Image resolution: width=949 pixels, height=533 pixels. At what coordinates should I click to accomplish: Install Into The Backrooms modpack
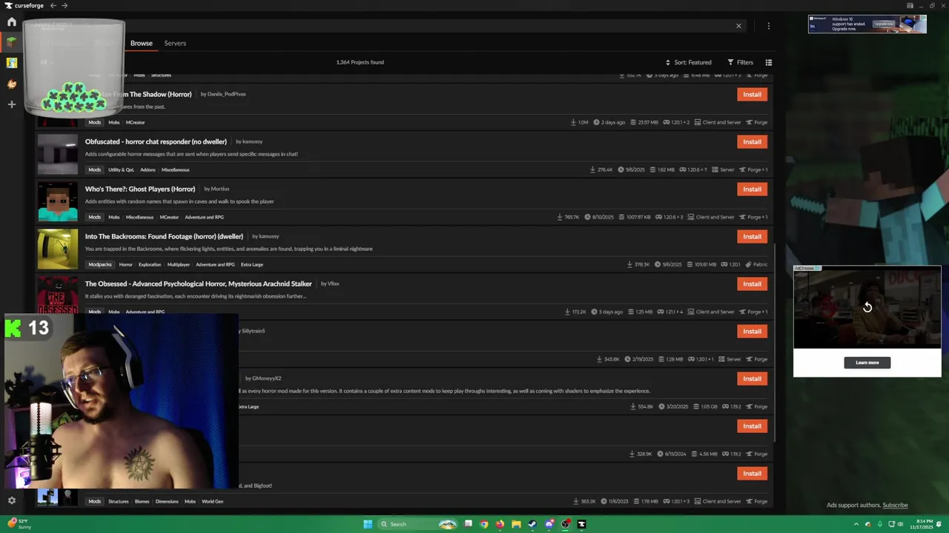[752, 236]
